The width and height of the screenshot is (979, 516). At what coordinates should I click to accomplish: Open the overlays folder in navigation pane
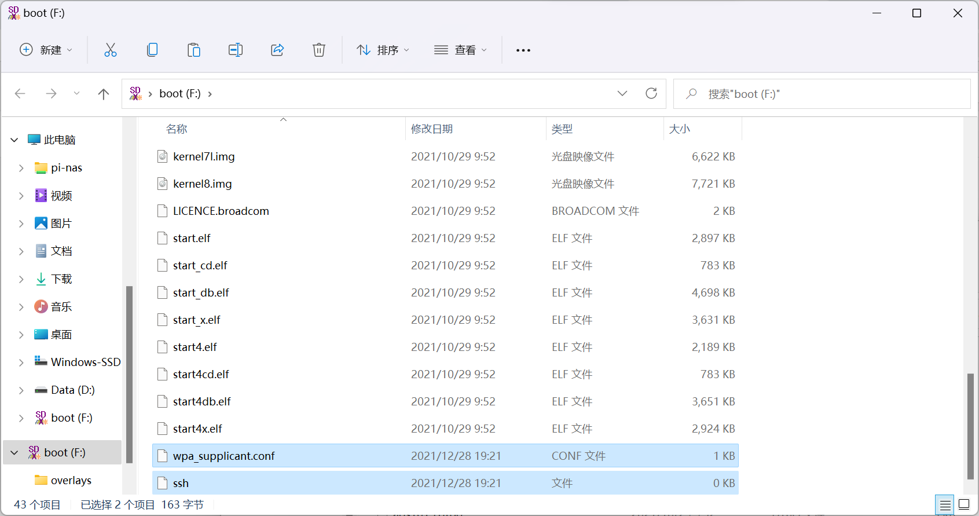[x=71, y=480]
